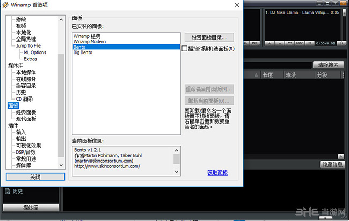The image size is (349, 221).
Task: Click the right arrow of media library horizontal scrollbar
Action: click(341, 156)
